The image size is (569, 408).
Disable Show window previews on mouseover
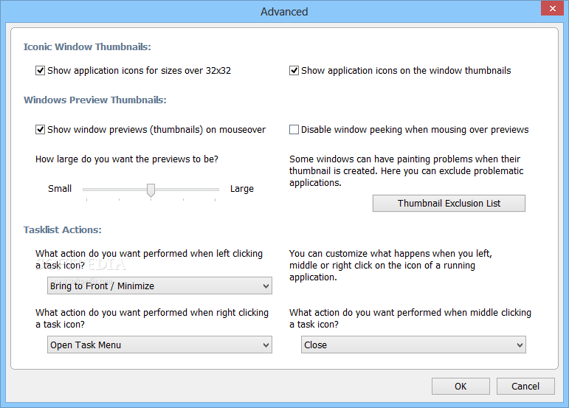(40, 129)
